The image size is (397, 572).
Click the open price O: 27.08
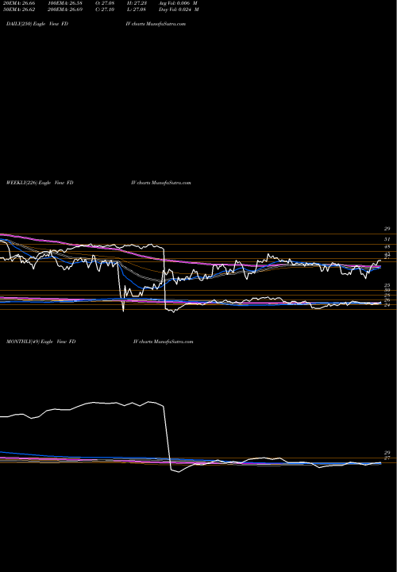[105, 3]
